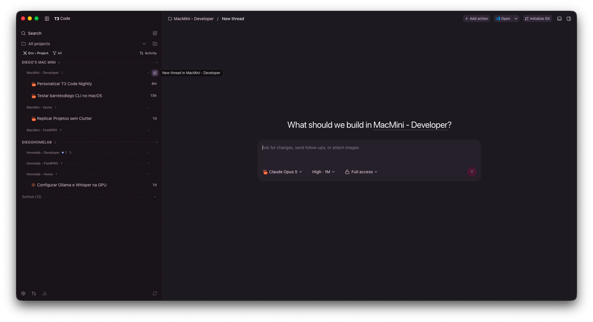
Task: Expand the Homelab - Developer project chevron
Action: (149, 153)
